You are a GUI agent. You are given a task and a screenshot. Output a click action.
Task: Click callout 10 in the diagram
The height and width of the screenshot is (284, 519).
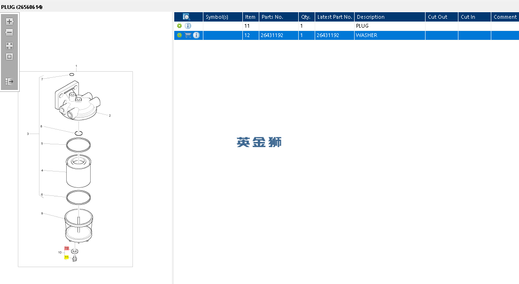[x=60, y=252]
